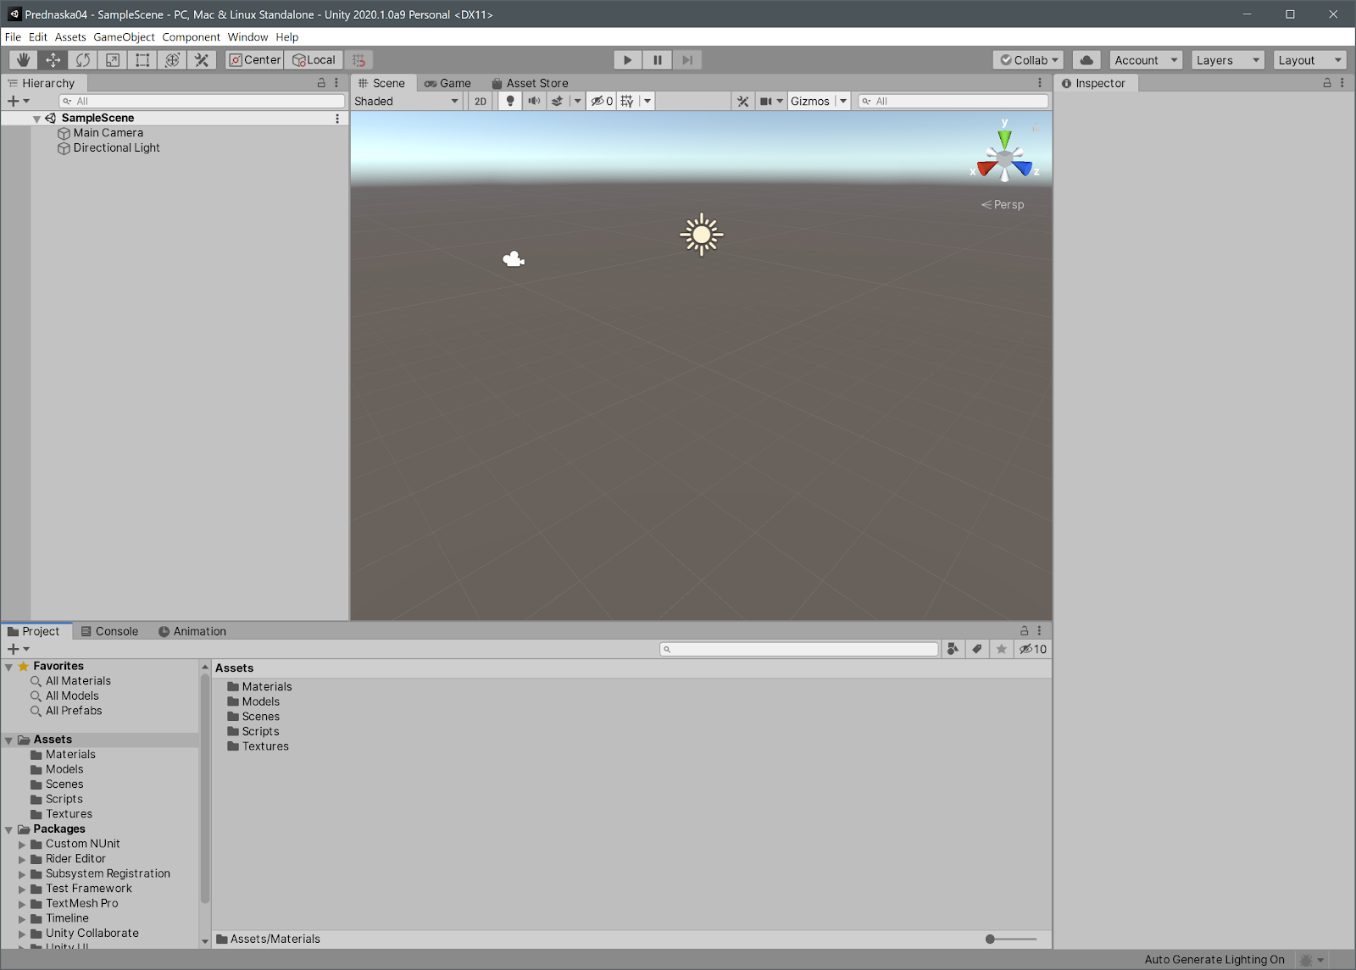Open the cloud Services panel
Screen dimensions: 1356x970
(x=1086, y=60)
